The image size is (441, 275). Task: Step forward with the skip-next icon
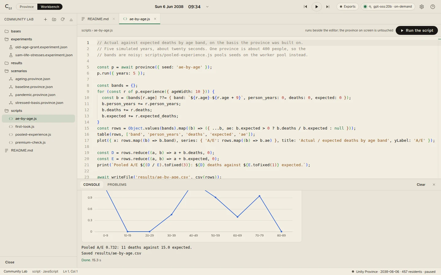[328, 7]
